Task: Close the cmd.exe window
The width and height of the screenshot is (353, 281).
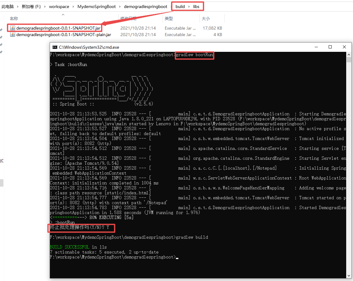Action: point(344,47)
